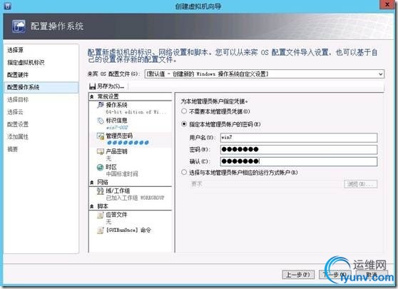Select [GUIRunOnce] 命令 tree item
This screenshot has height=289, width=398.
pos(131,230)
